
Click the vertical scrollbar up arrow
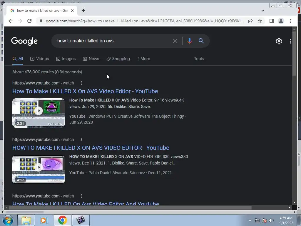(x=294, y=29)
